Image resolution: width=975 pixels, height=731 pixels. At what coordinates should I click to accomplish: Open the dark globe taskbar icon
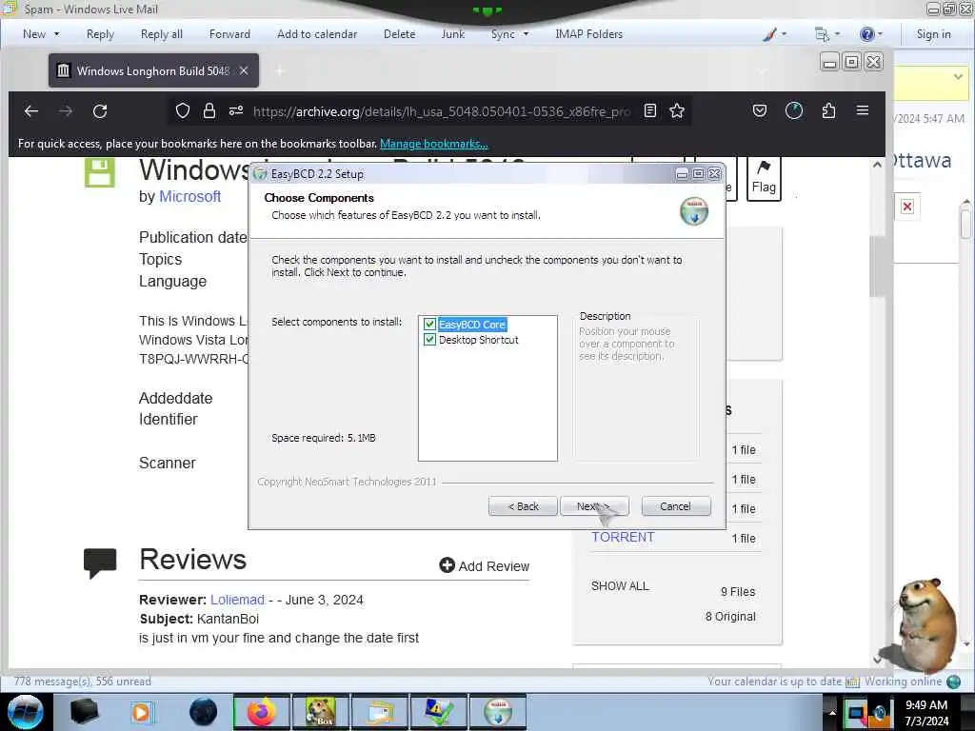point(203,712)
